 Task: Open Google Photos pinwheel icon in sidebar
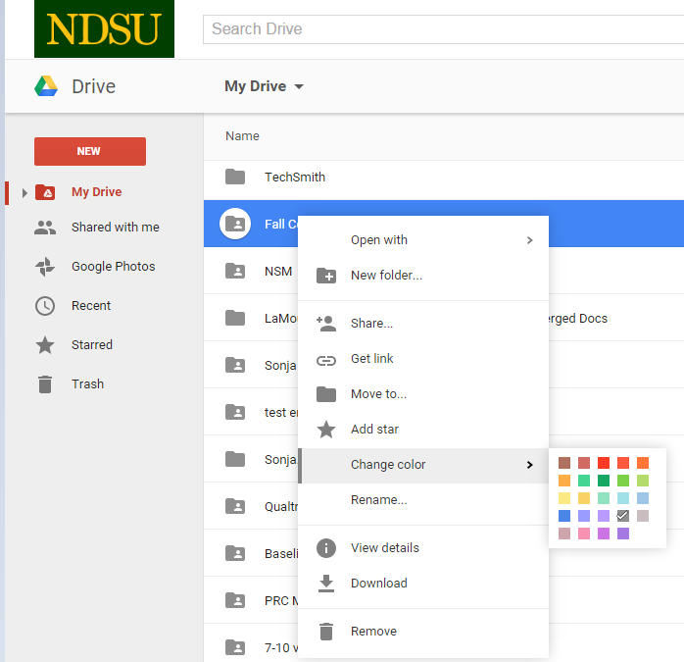(x=45, y=267)
